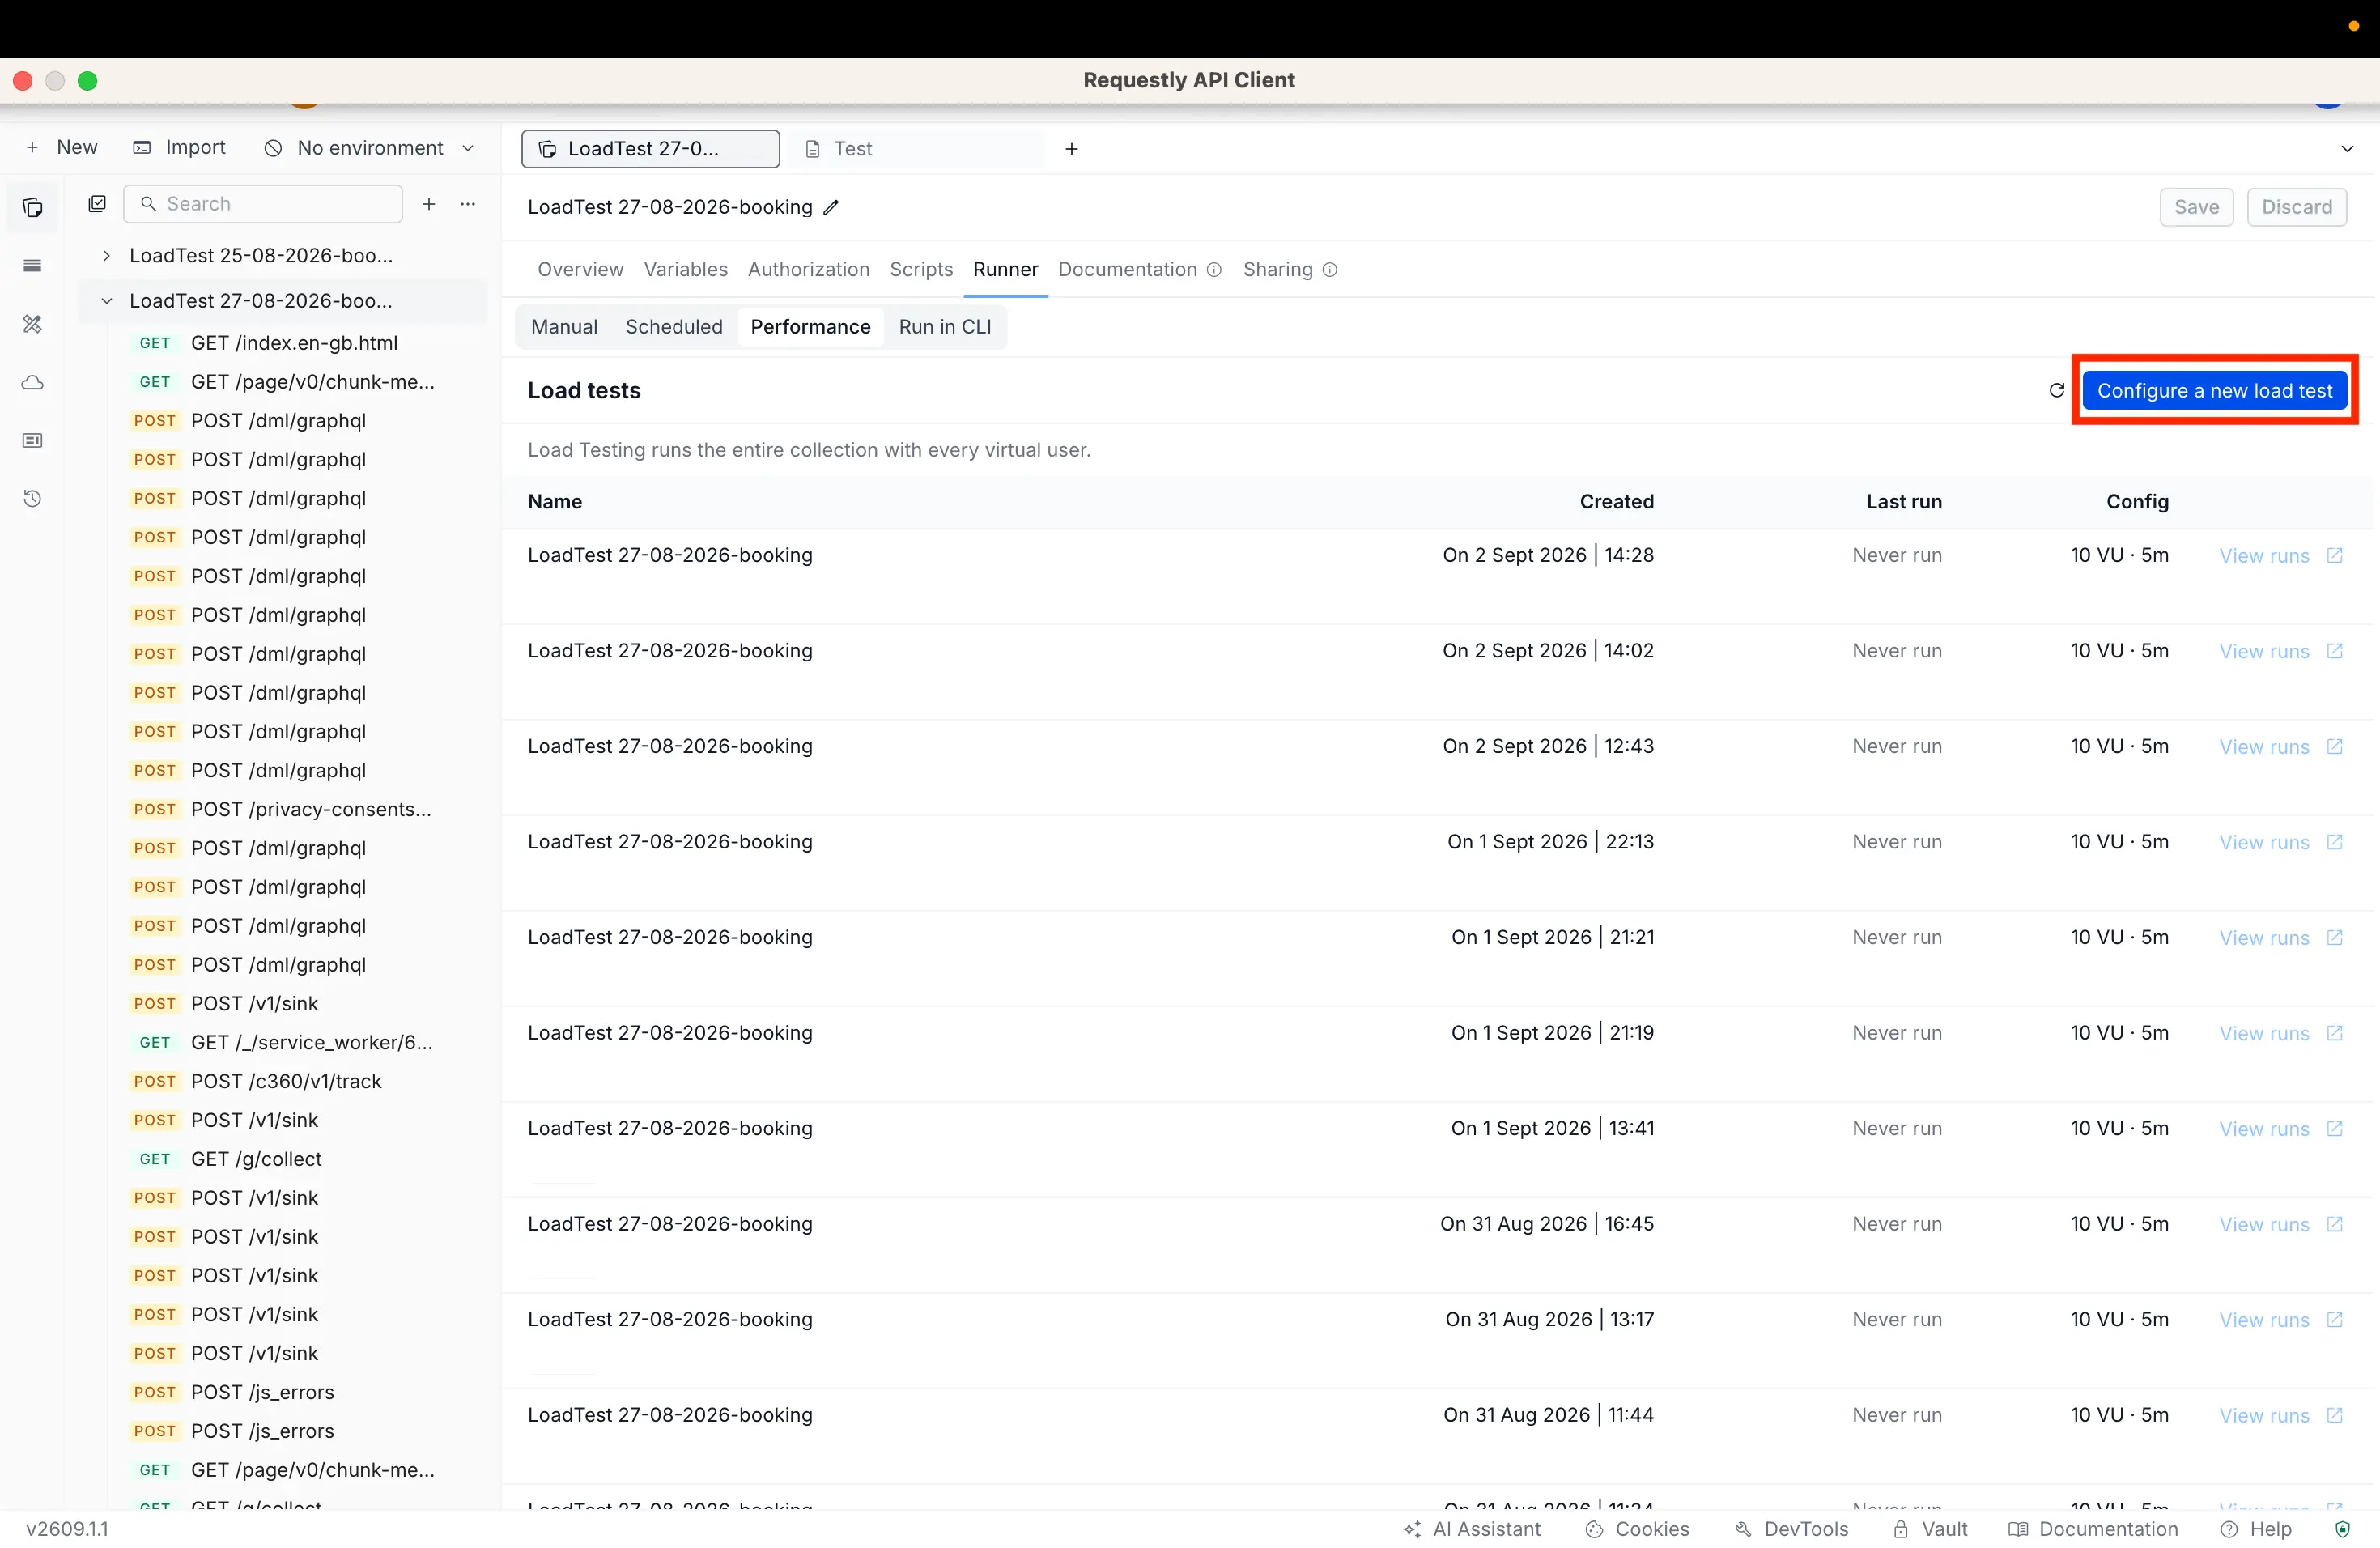Screen dimensions: 2380x1548
Task: Click the plus icon next to Search
Action: 429,204
